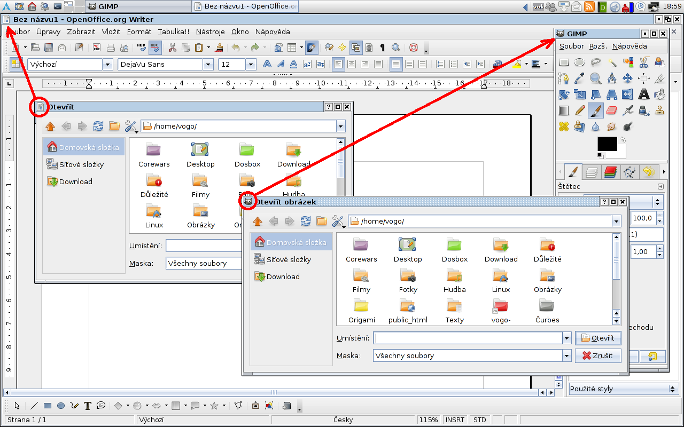
Task: Select Download in Writer Otevřít dialog sidebar
Action: 84,181
